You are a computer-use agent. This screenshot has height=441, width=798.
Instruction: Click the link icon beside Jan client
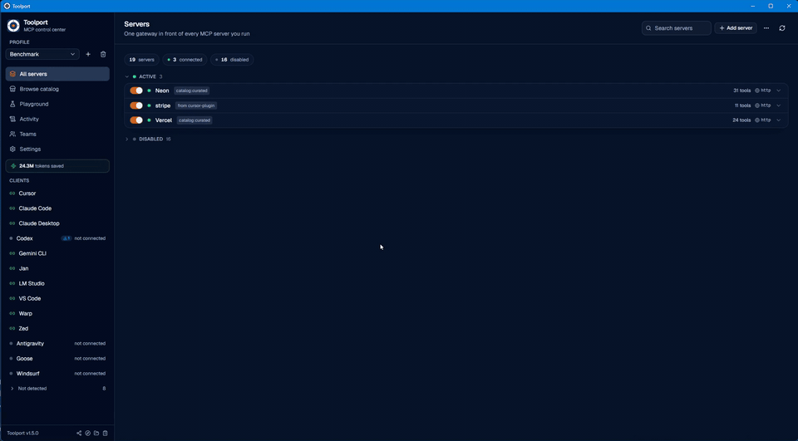point(12,268)
